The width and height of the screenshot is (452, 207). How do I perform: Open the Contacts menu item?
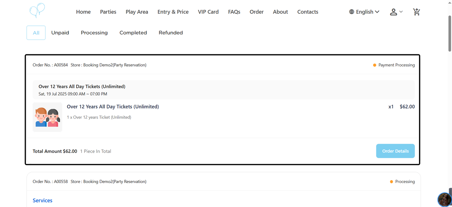308,12
